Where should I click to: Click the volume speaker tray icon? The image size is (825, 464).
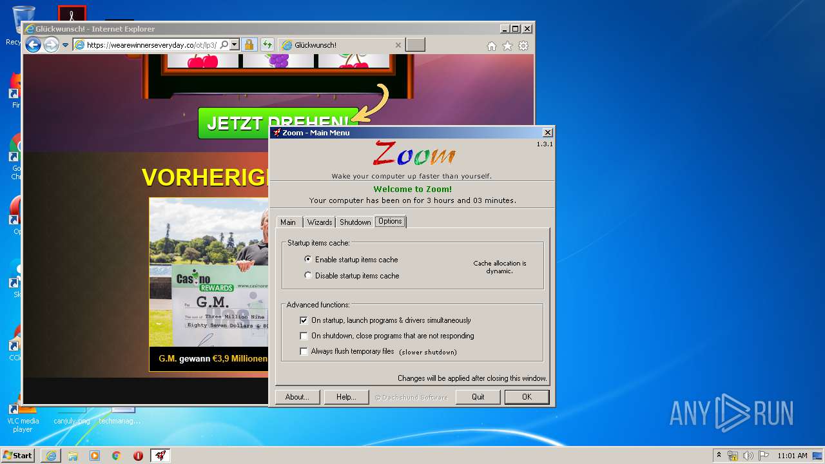pyautogui.click(x=748, y=456)
